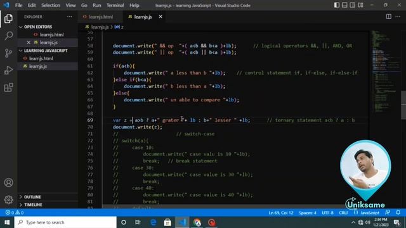The height and width of the screenshot is (228, 406).
Task: Click the Split Editor Right icon
Action: [x=389, y=16]
